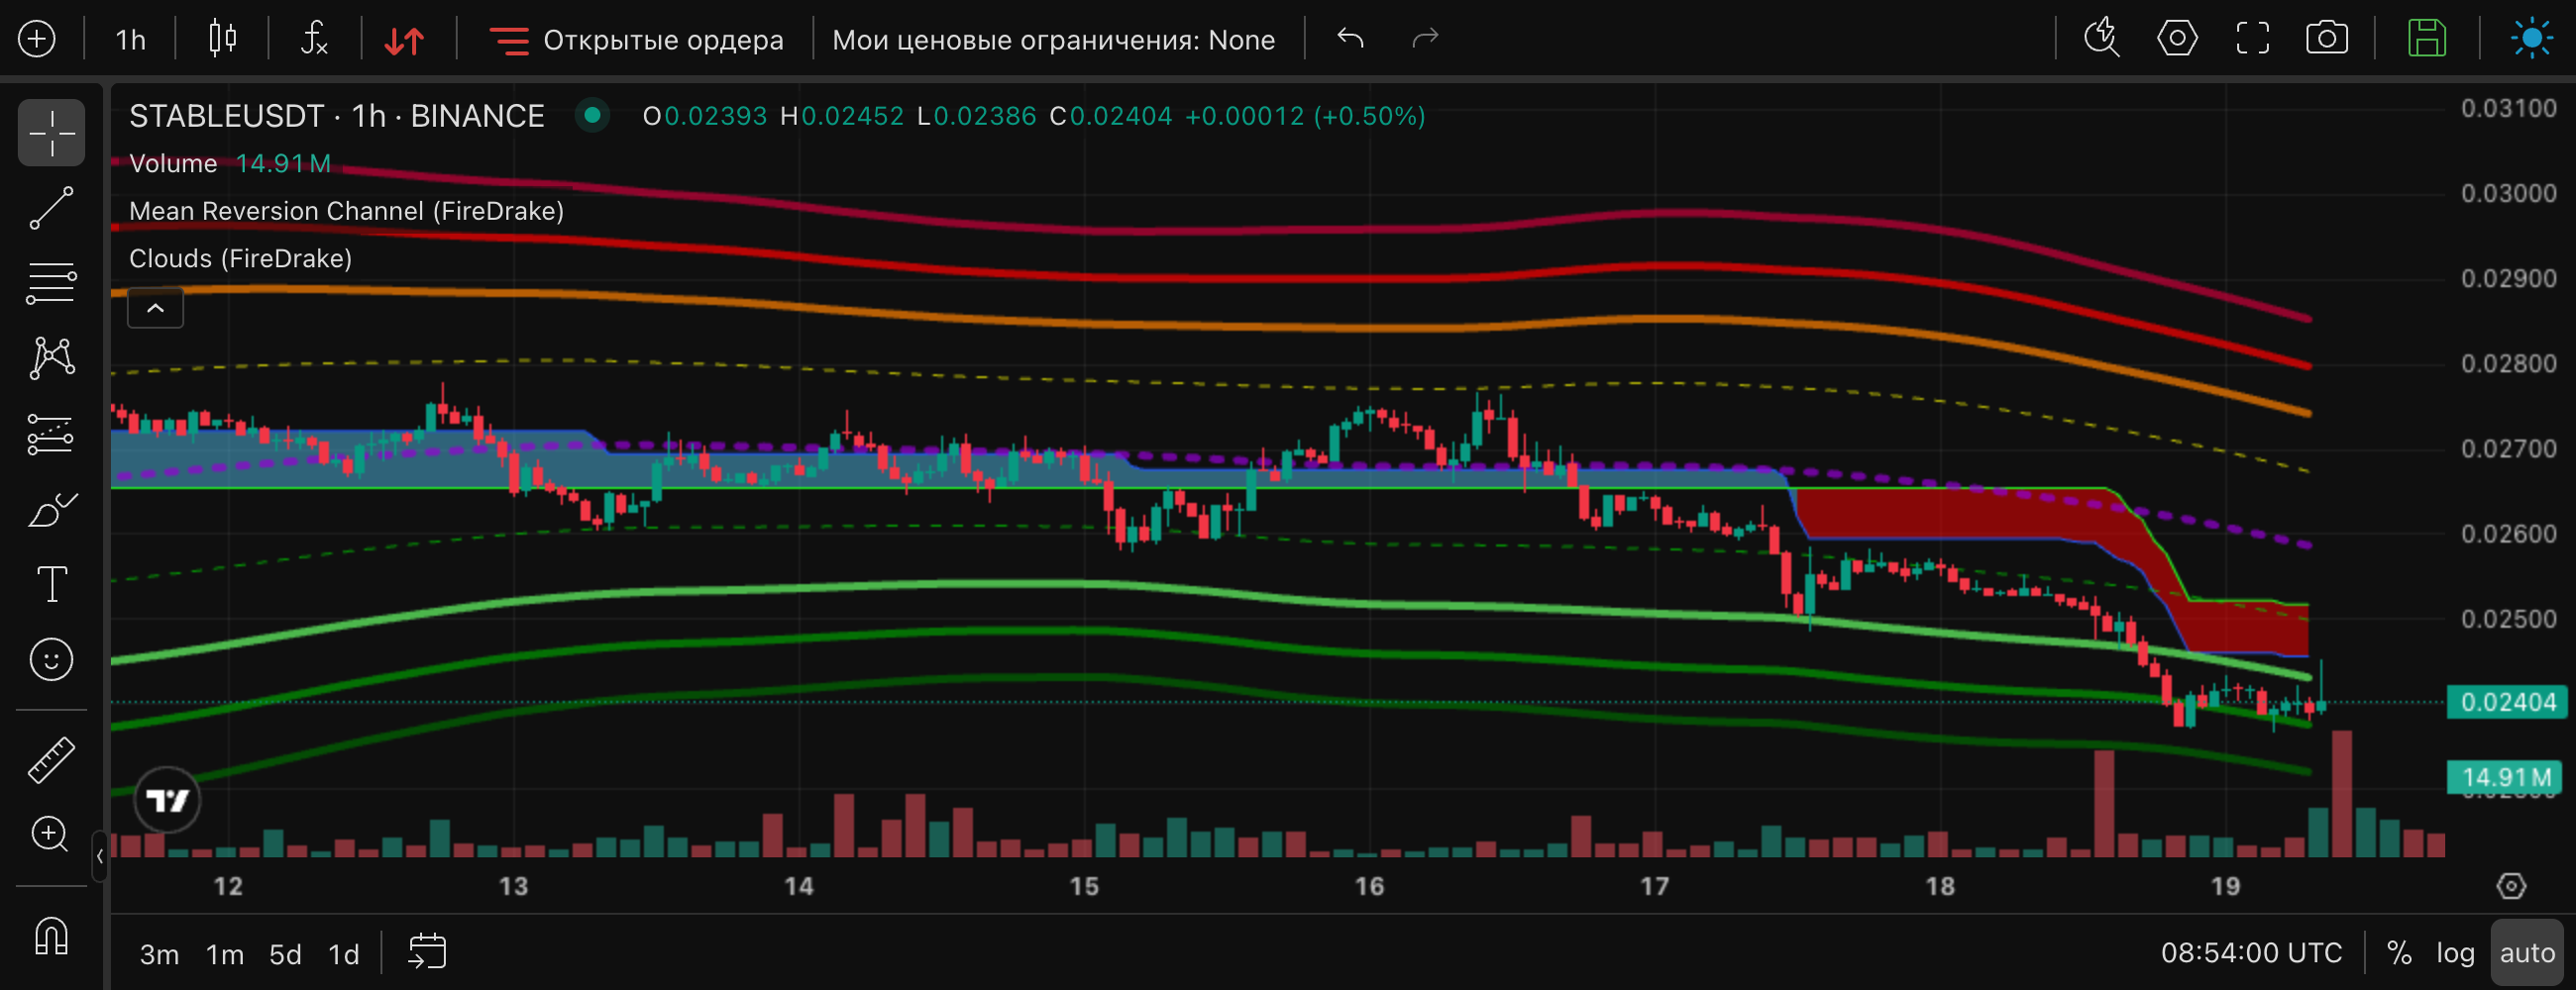The height and width of the screenshot is (990, 2576).
Task: Collapse the indicator legend chevron
Action: pyautogui.click(x=155, y=308)
